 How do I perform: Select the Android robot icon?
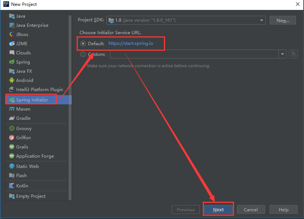[12, 80]
